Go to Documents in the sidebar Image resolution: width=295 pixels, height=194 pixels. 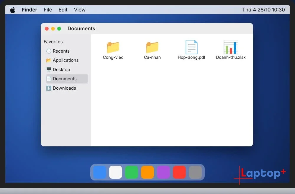(67, 79)
